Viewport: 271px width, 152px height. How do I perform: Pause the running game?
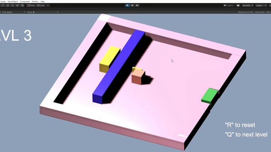[x=133, y=5]
